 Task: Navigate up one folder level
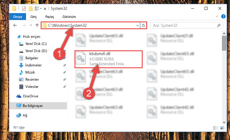[37, 25]
